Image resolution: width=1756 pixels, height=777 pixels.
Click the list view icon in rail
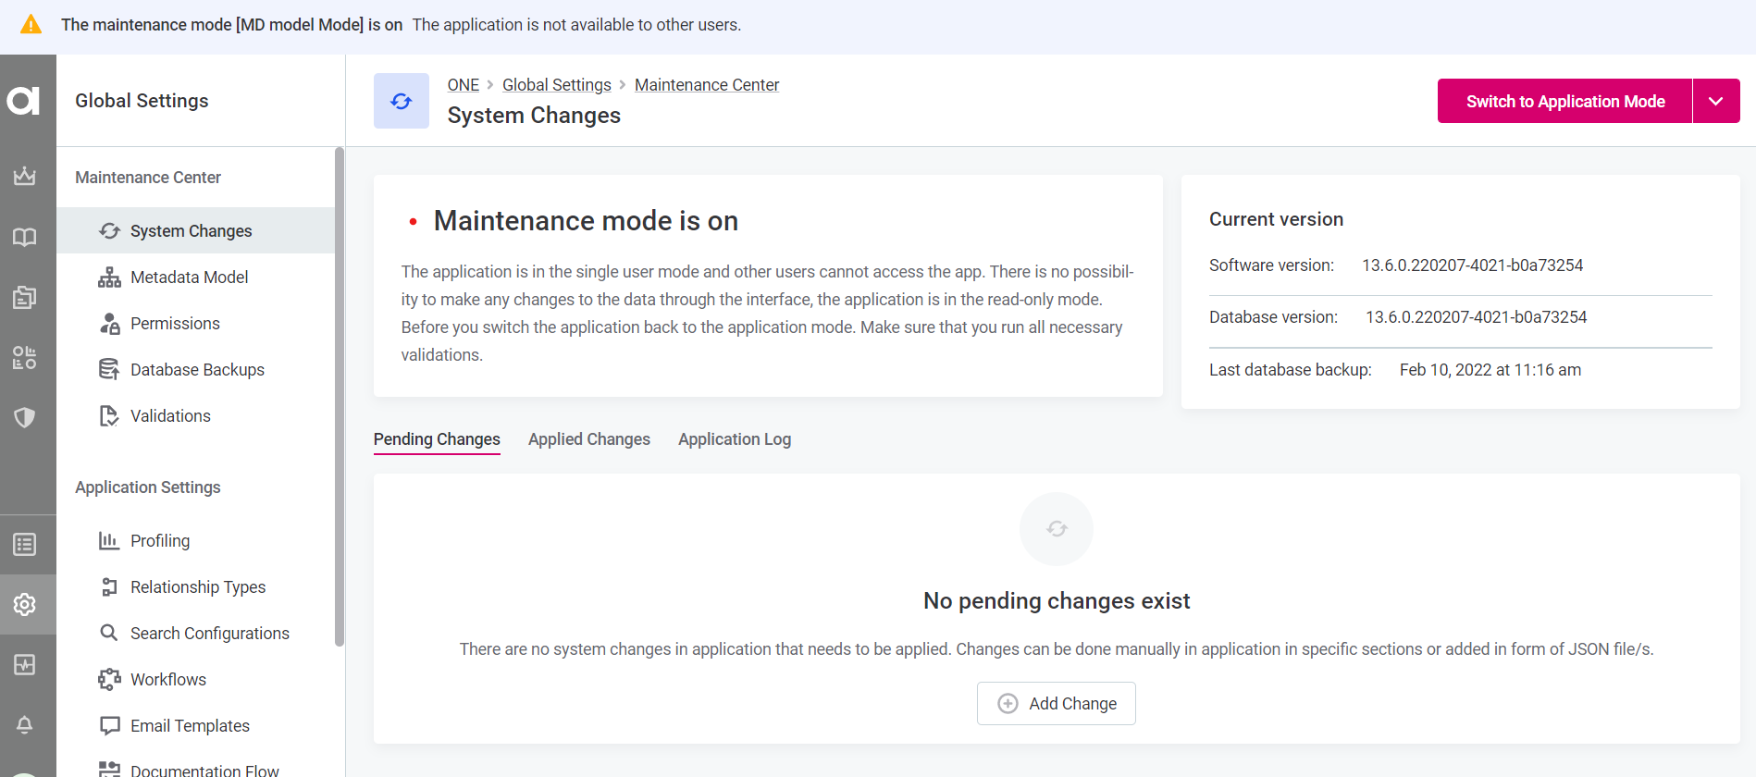tap(25, 544)
